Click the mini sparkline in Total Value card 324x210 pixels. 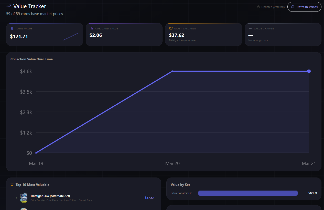[73, 36]
